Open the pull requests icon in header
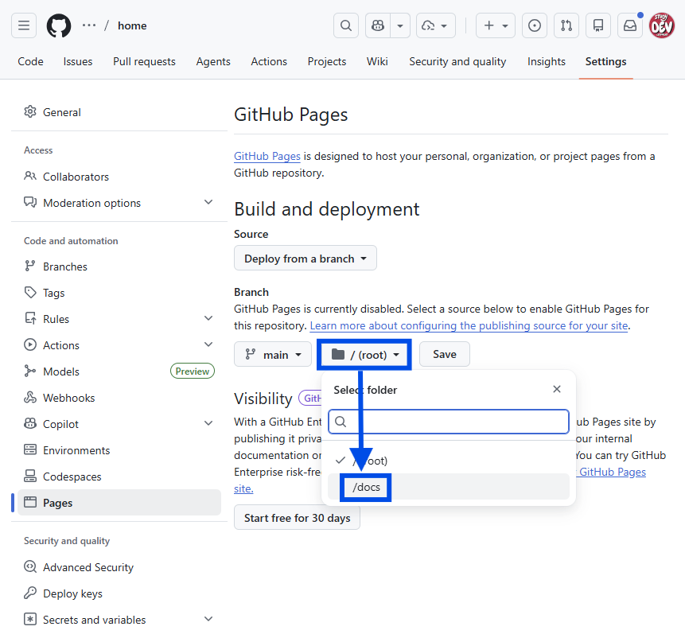The image size is (685, 638). [566, 25]
